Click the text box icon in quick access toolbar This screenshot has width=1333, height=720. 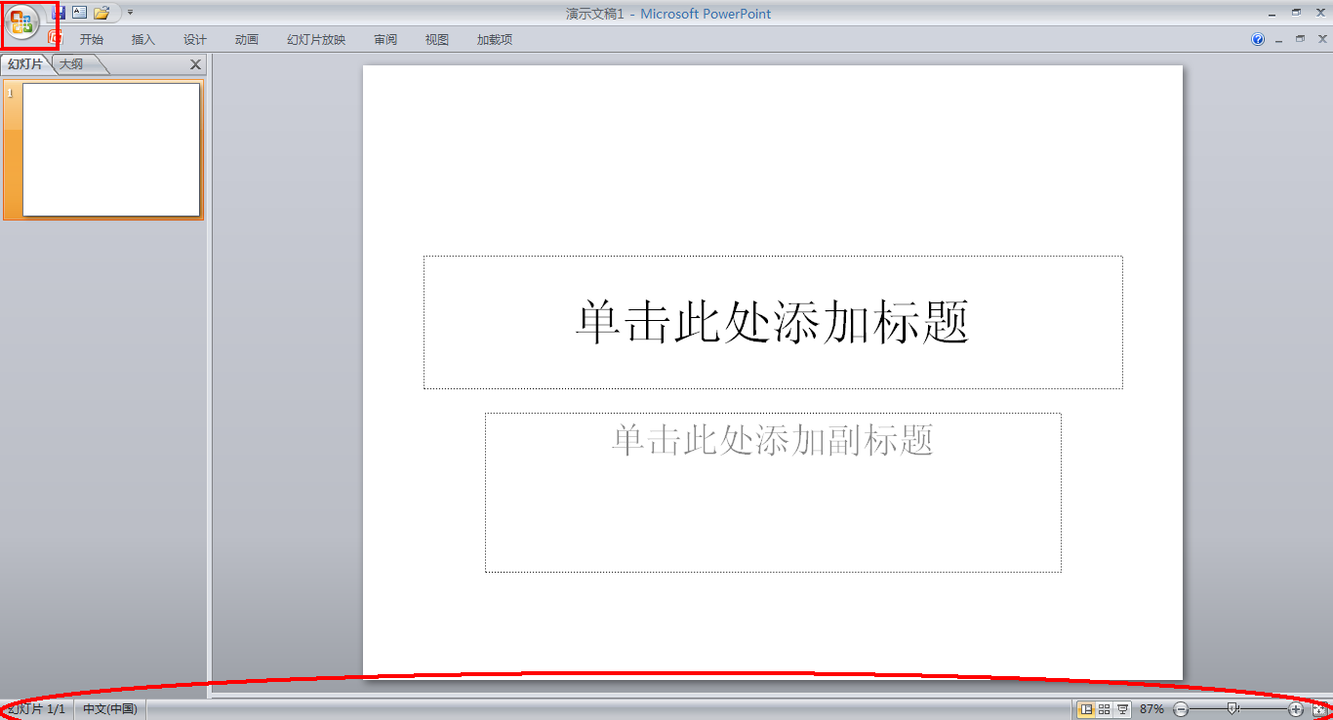(80, 13)
